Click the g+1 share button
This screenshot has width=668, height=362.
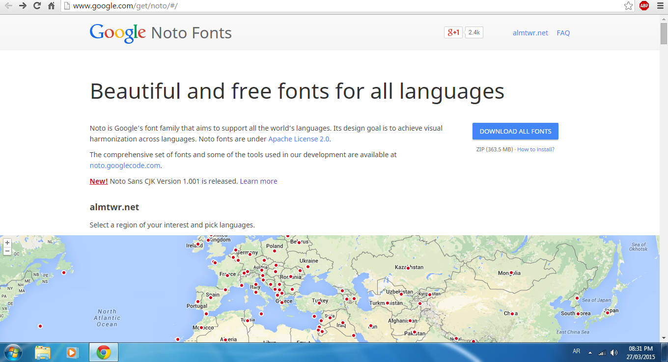pyautogui.click(x=453, y=32)
